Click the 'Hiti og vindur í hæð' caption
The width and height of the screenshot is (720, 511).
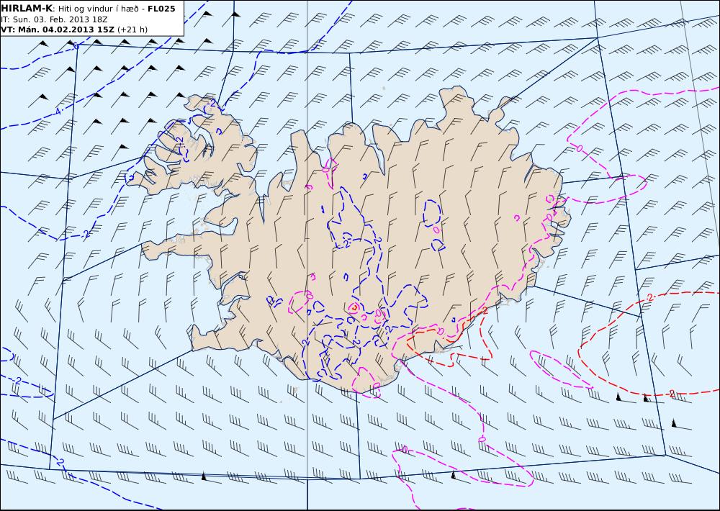click(x=98, y=9)
